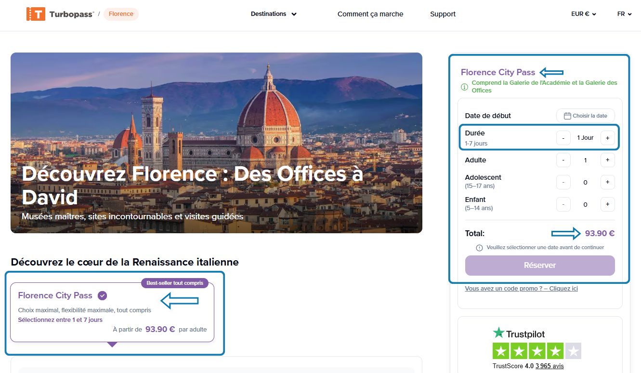The image size is (641, 373).
Task: Decrease Enfant count with minus
Action: coord(563,204)
